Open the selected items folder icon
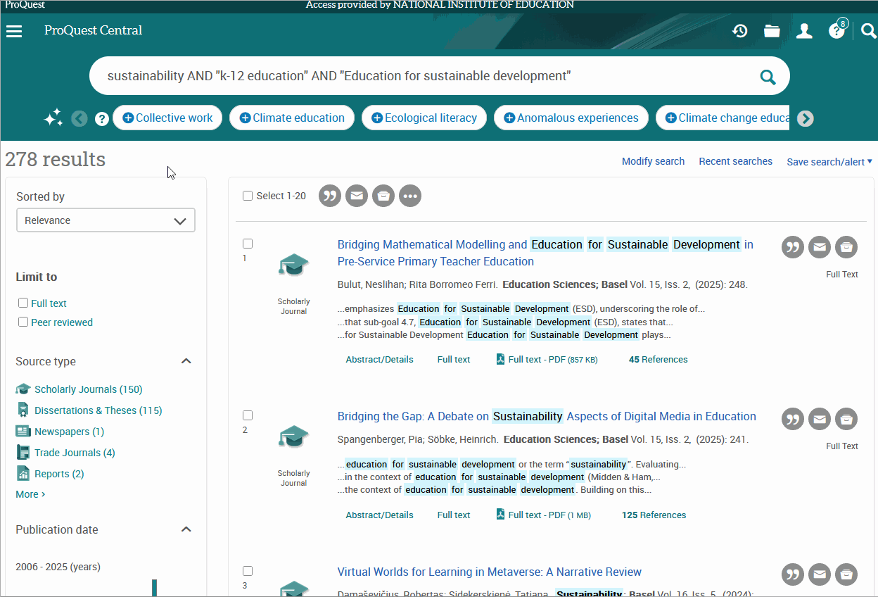This screenshot has height=597, width=878. pyautogui.click(x=772, y=30)
